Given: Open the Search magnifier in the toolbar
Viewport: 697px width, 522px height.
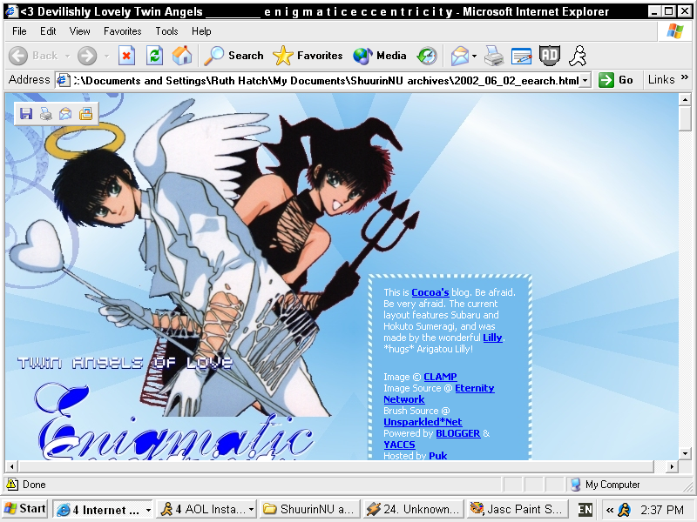Looking at the screenshot, I should [233, 56].
